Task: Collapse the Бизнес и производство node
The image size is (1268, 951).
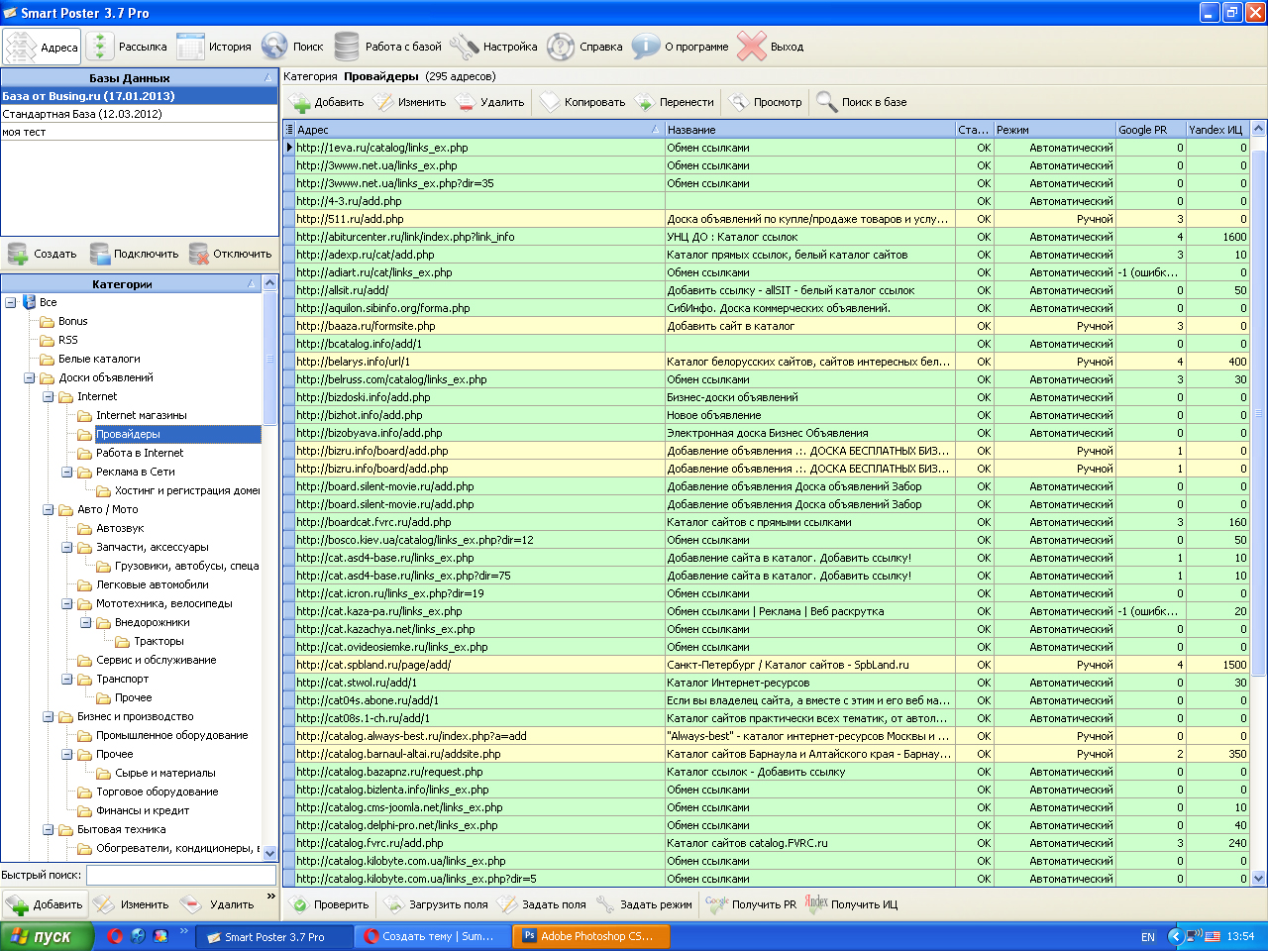Action: click(x=49, y=717)
